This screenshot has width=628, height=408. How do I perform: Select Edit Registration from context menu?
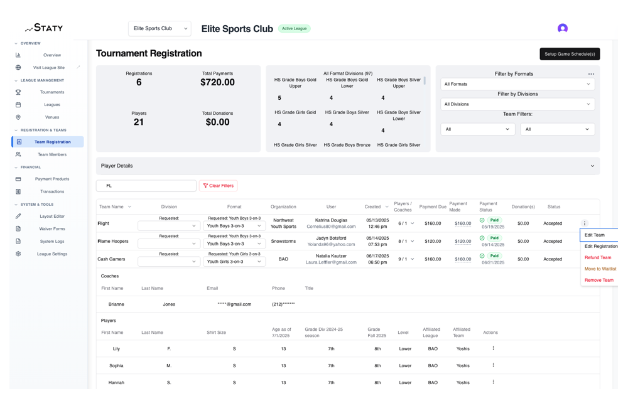coord(601,247)
